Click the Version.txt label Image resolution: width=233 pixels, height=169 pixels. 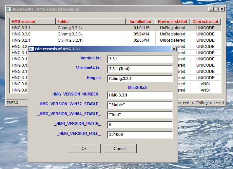(91, 58)
